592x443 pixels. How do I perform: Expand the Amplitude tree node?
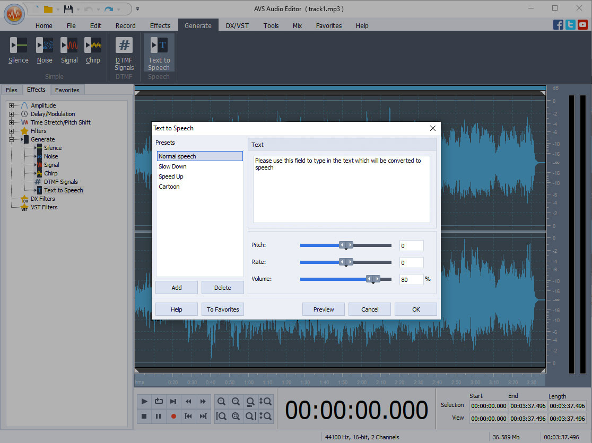click(12, 105)
